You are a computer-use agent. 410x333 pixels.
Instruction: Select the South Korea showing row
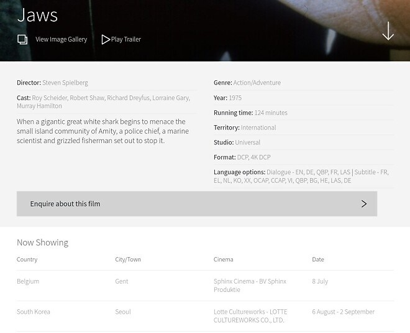pos(205,316)
